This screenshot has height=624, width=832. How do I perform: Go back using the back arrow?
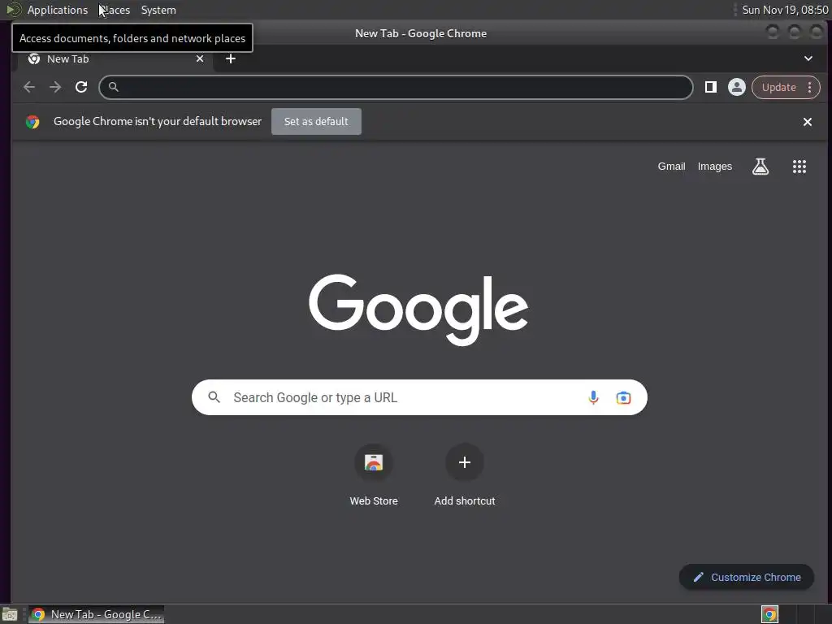[29, 87]
